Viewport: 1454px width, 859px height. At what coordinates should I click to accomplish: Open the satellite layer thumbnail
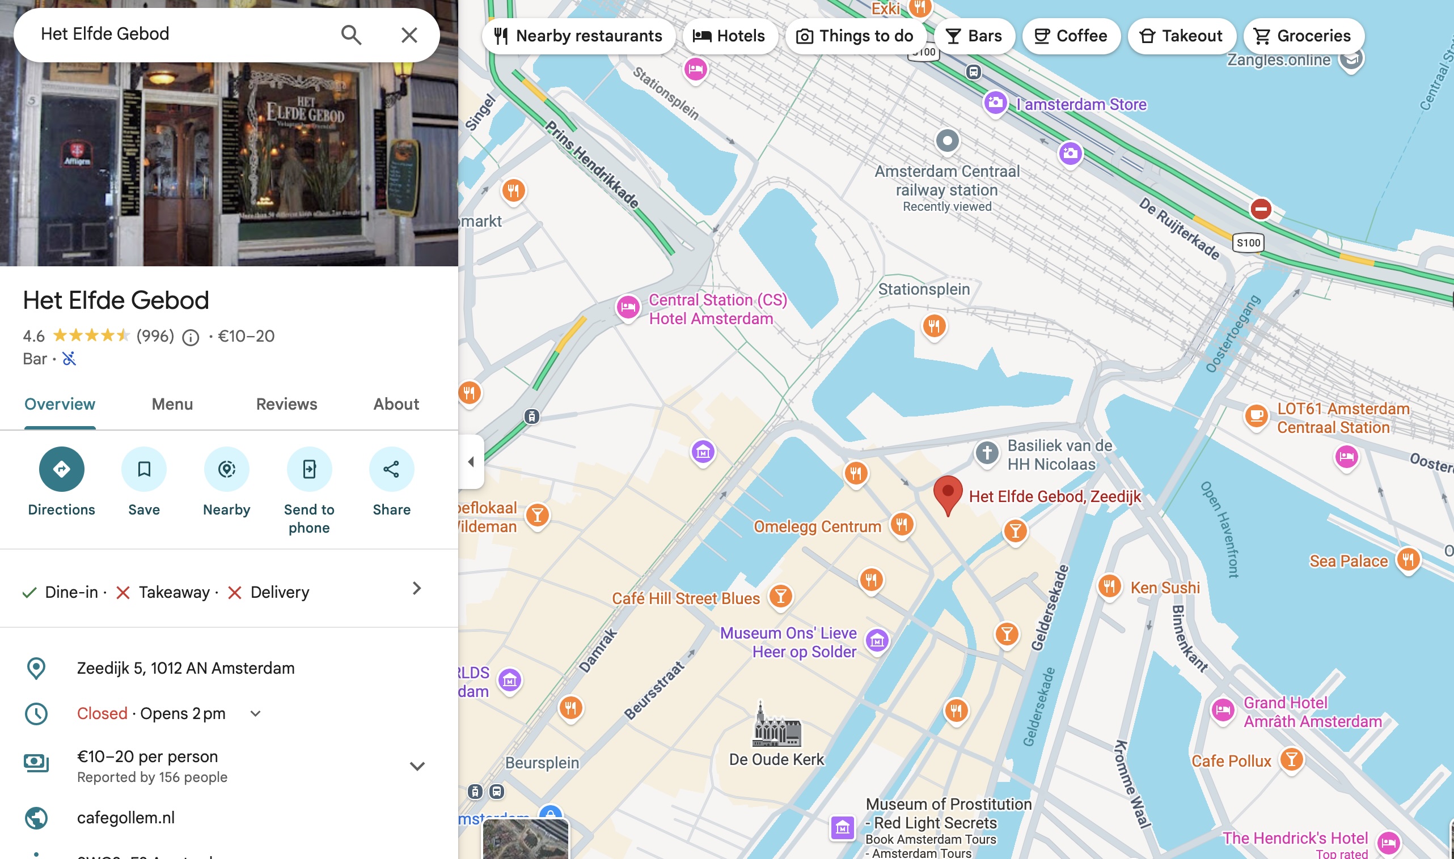coord(526,838)
